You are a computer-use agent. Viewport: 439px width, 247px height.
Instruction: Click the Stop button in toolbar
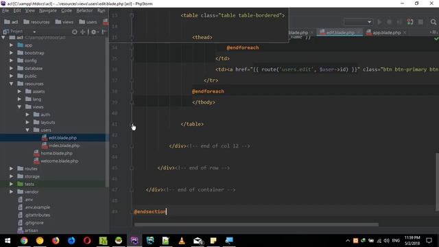click(420, 22)
